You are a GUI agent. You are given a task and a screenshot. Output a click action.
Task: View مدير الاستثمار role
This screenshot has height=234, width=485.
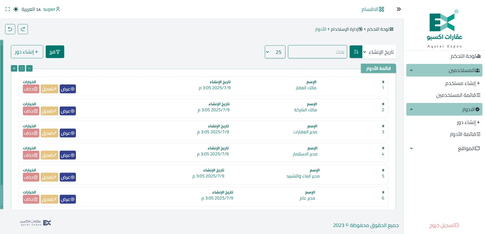[68, 155]
